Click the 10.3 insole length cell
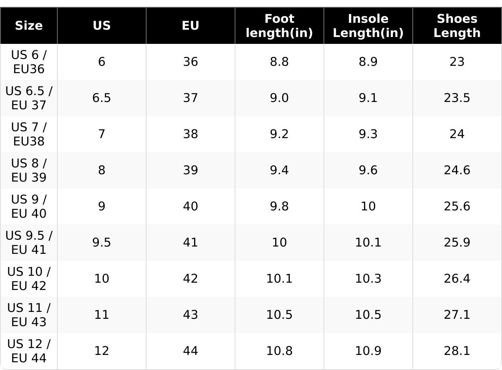This screenshot has width=502, height=370. point(368,279)
